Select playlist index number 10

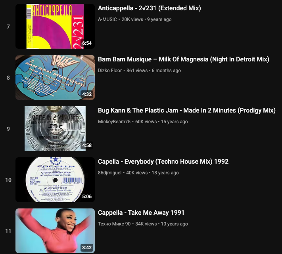[x=8, y=180]
